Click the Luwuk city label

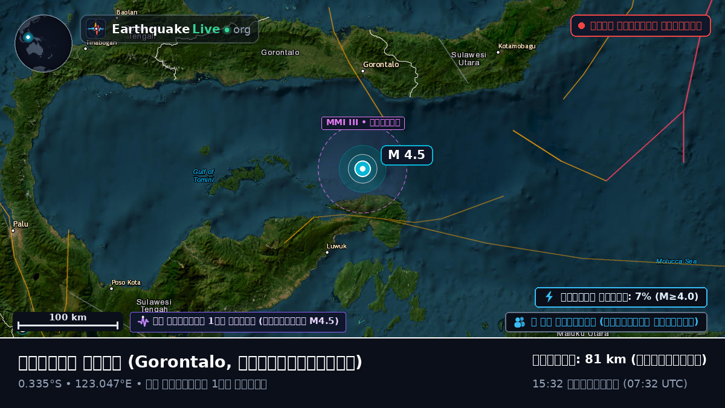(x=337, y=246)
